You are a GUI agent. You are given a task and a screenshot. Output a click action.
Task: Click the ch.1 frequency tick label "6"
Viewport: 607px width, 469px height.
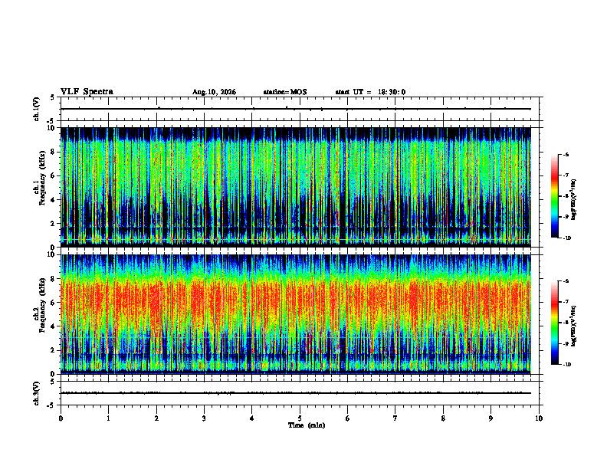pos(54,176)
